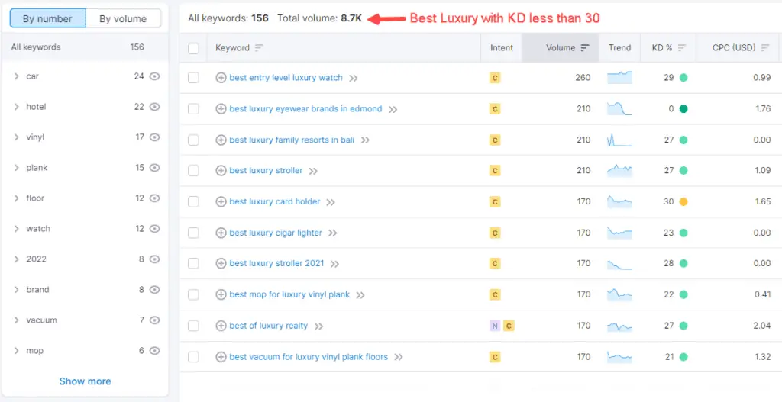Expand the 'brand' keyword group
This screenshot has height=402, width=782.
coord(17,289)
